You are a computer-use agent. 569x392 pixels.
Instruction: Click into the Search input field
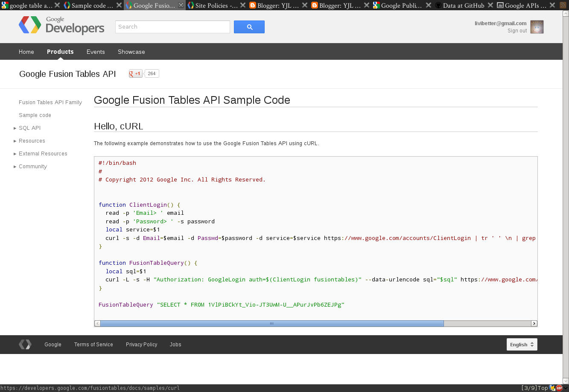click(x=172, y=27)
